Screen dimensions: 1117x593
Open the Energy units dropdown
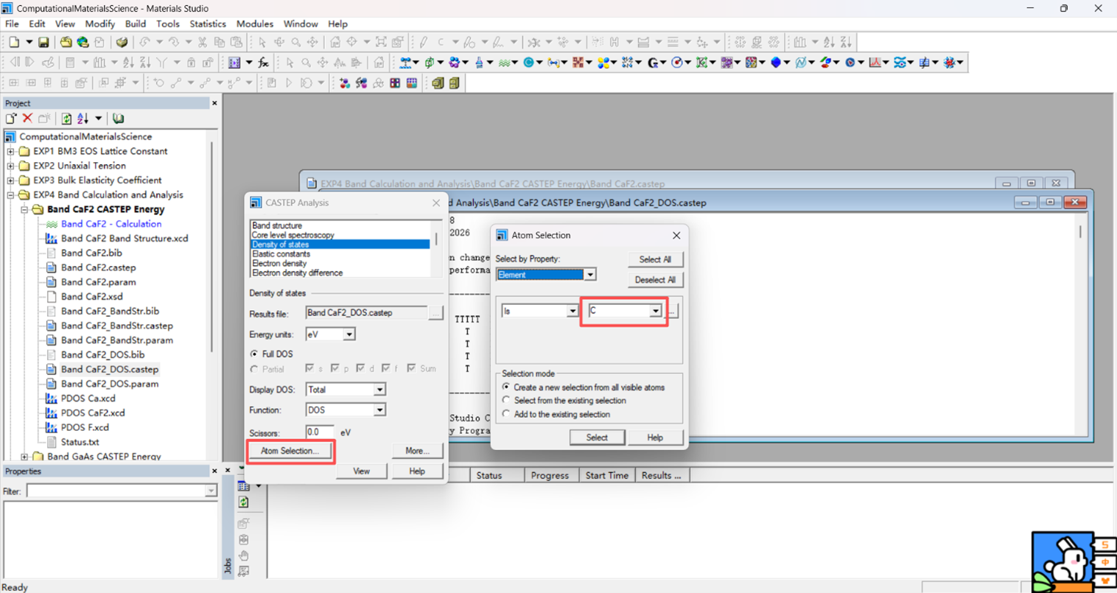coord(349,334)
